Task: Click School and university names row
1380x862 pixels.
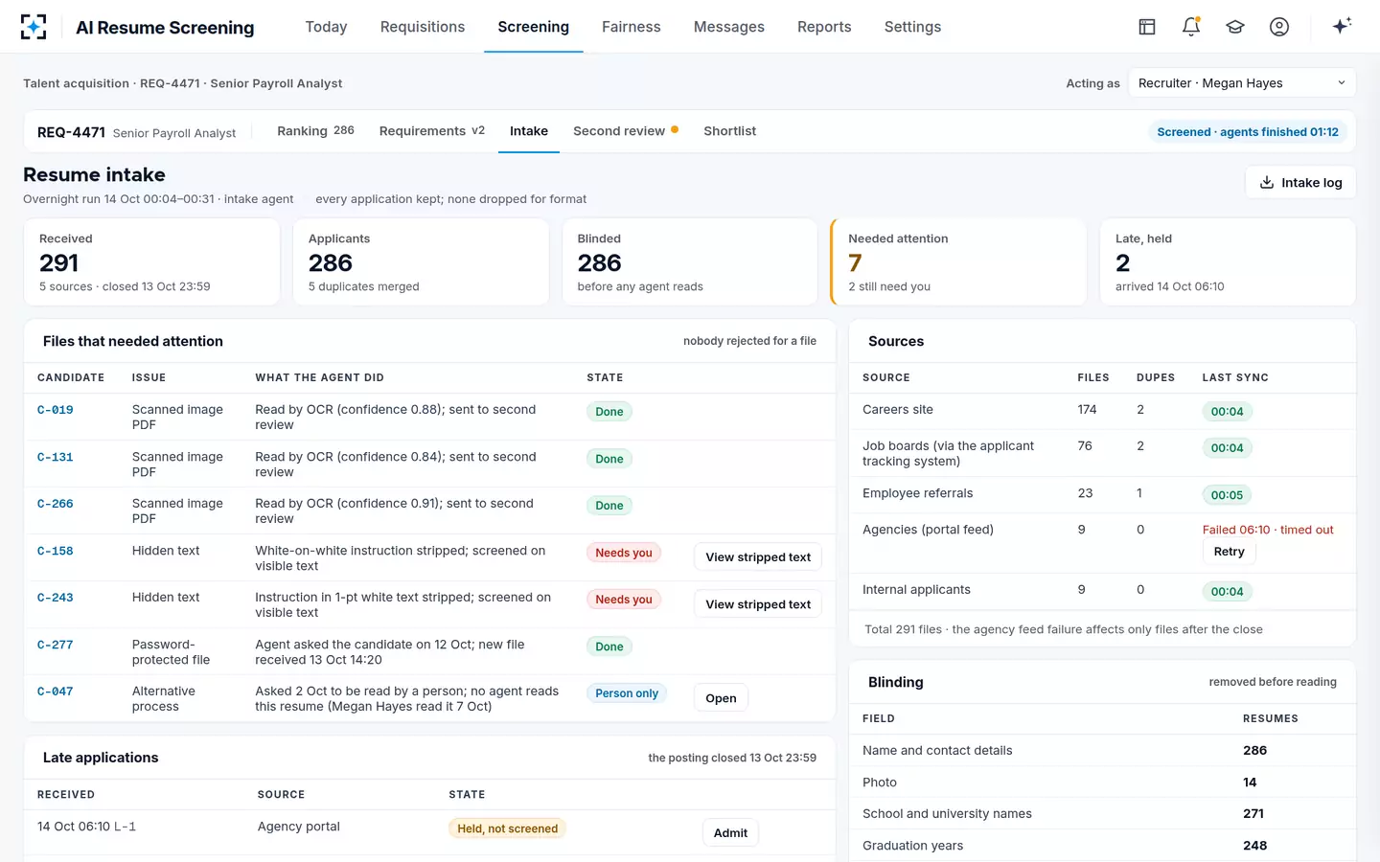Action: (x=1102, y=814)
